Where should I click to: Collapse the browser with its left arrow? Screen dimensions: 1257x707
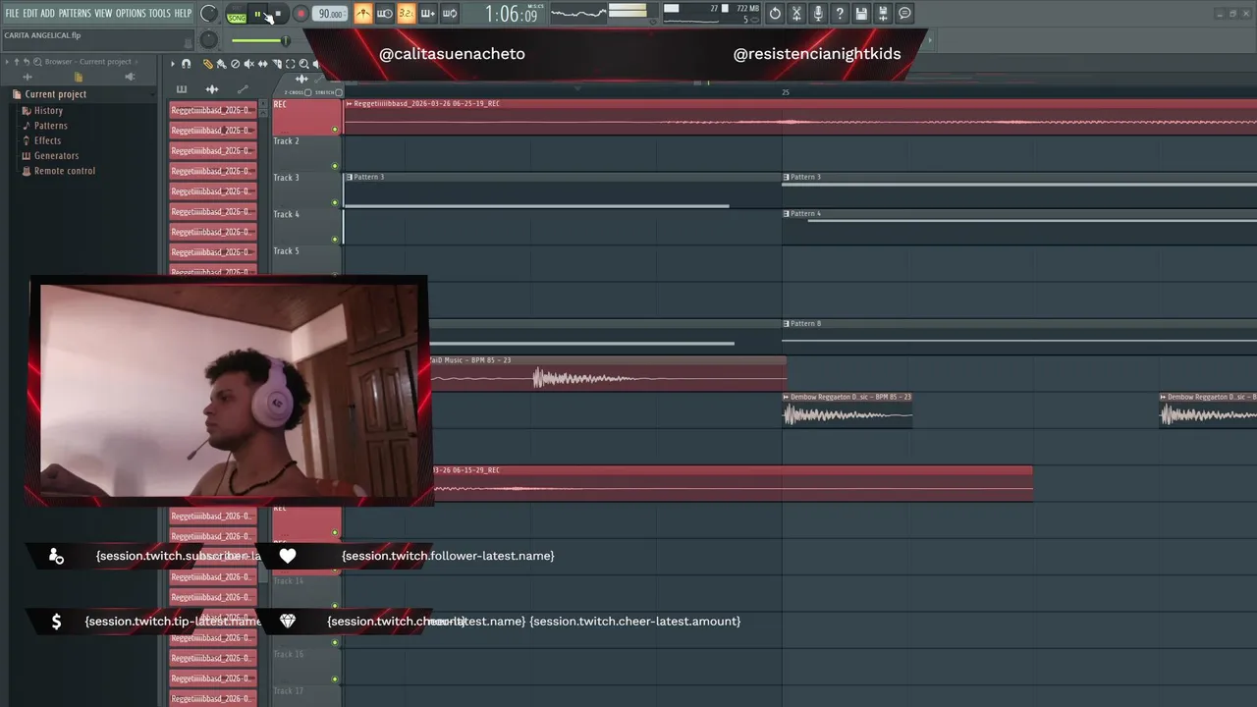pyautogui.click(x=7, y=62)
